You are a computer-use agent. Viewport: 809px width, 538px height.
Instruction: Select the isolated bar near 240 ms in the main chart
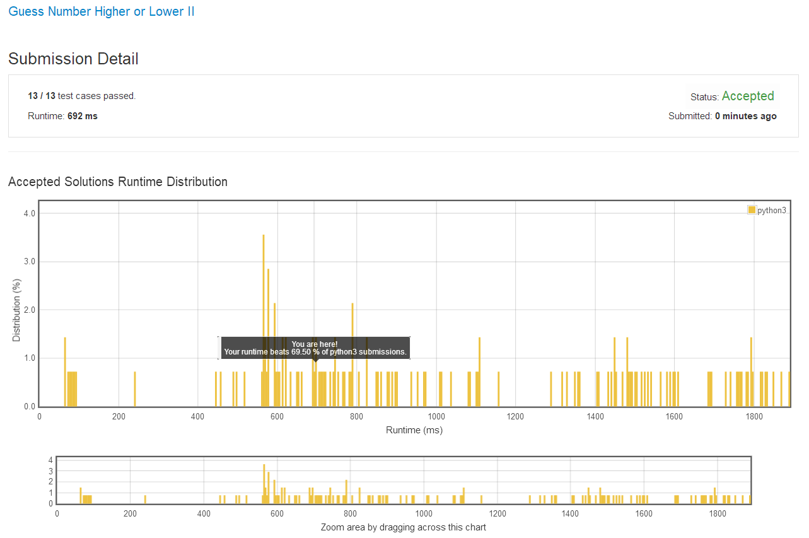pos(135,389)
